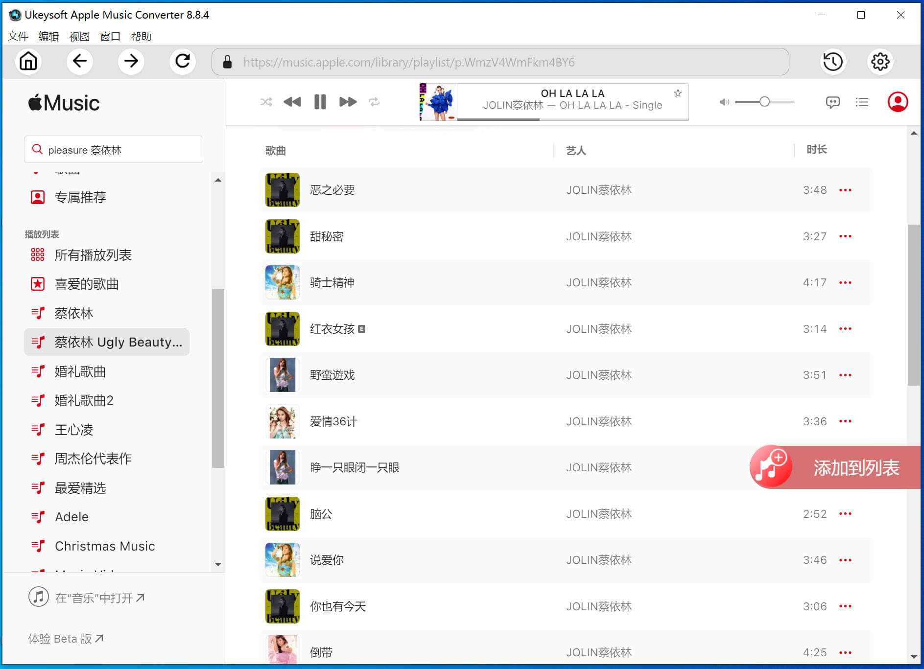Open the account profile icon
The image size is (924, 669).
click(x=898, y=102)
